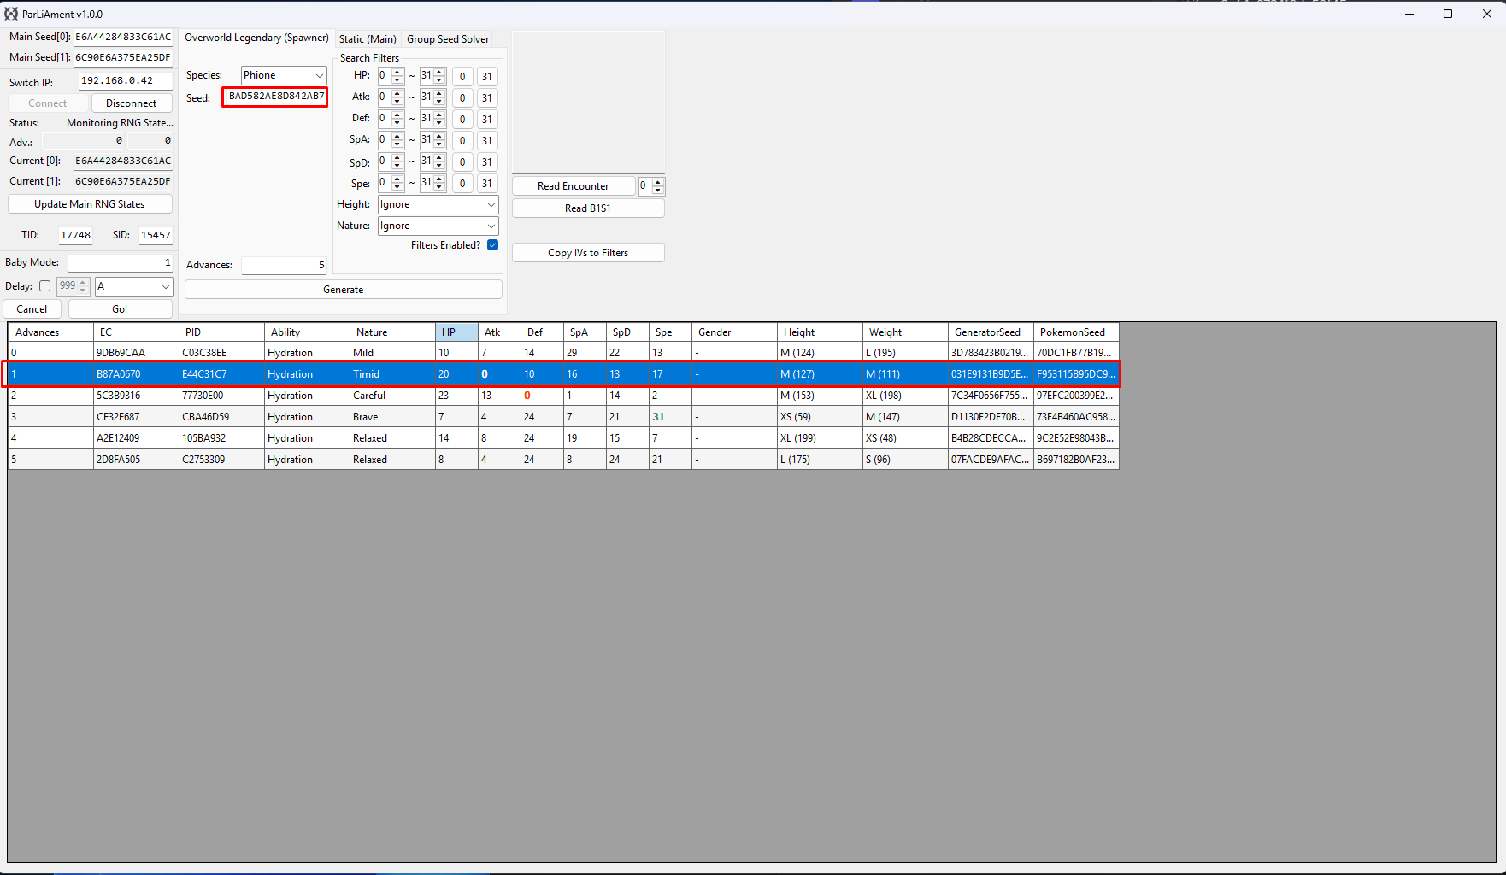Sort by the PokemonSeed column header

[x=1076, y=332]
